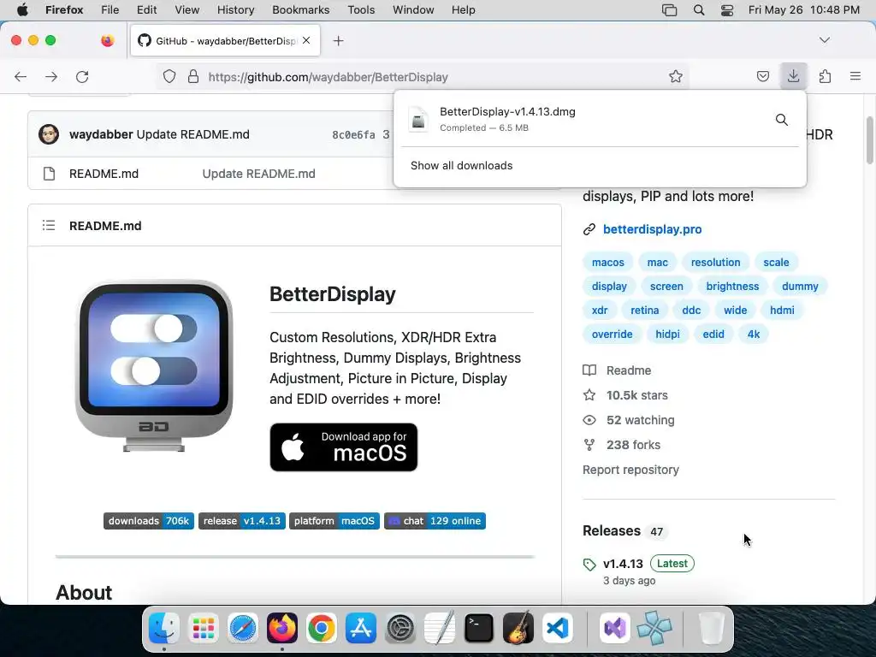The image size is (876, 657).
Task: Select the resolution topic tag
Action: (716, 262)
